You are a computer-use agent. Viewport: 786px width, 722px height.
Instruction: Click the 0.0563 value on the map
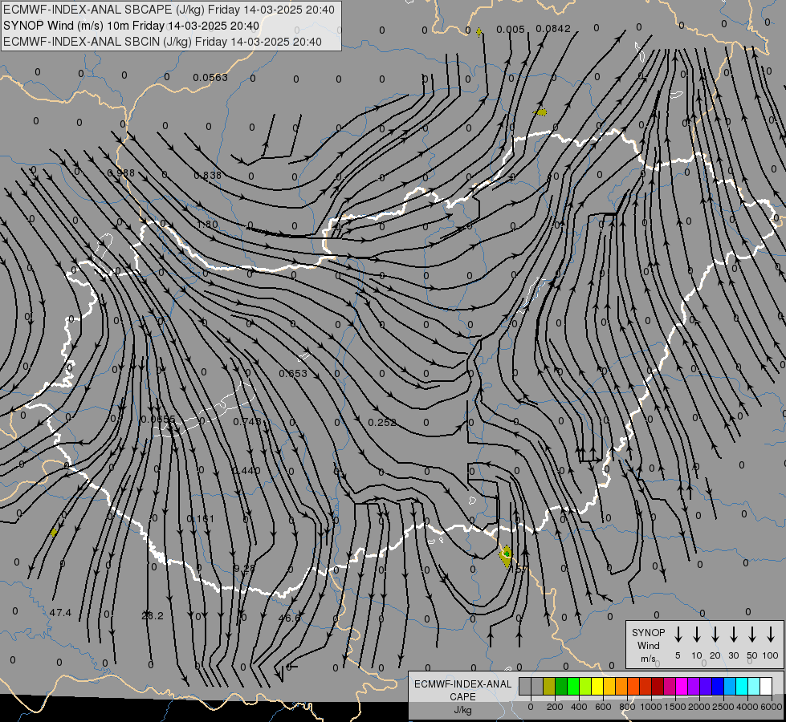(x=210, y=77)
